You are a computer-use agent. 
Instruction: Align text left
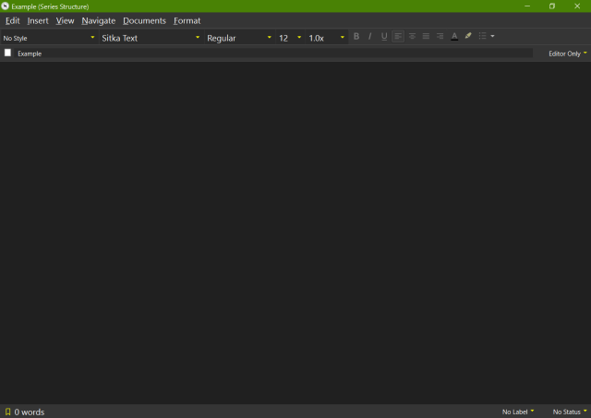pos(398,37)
